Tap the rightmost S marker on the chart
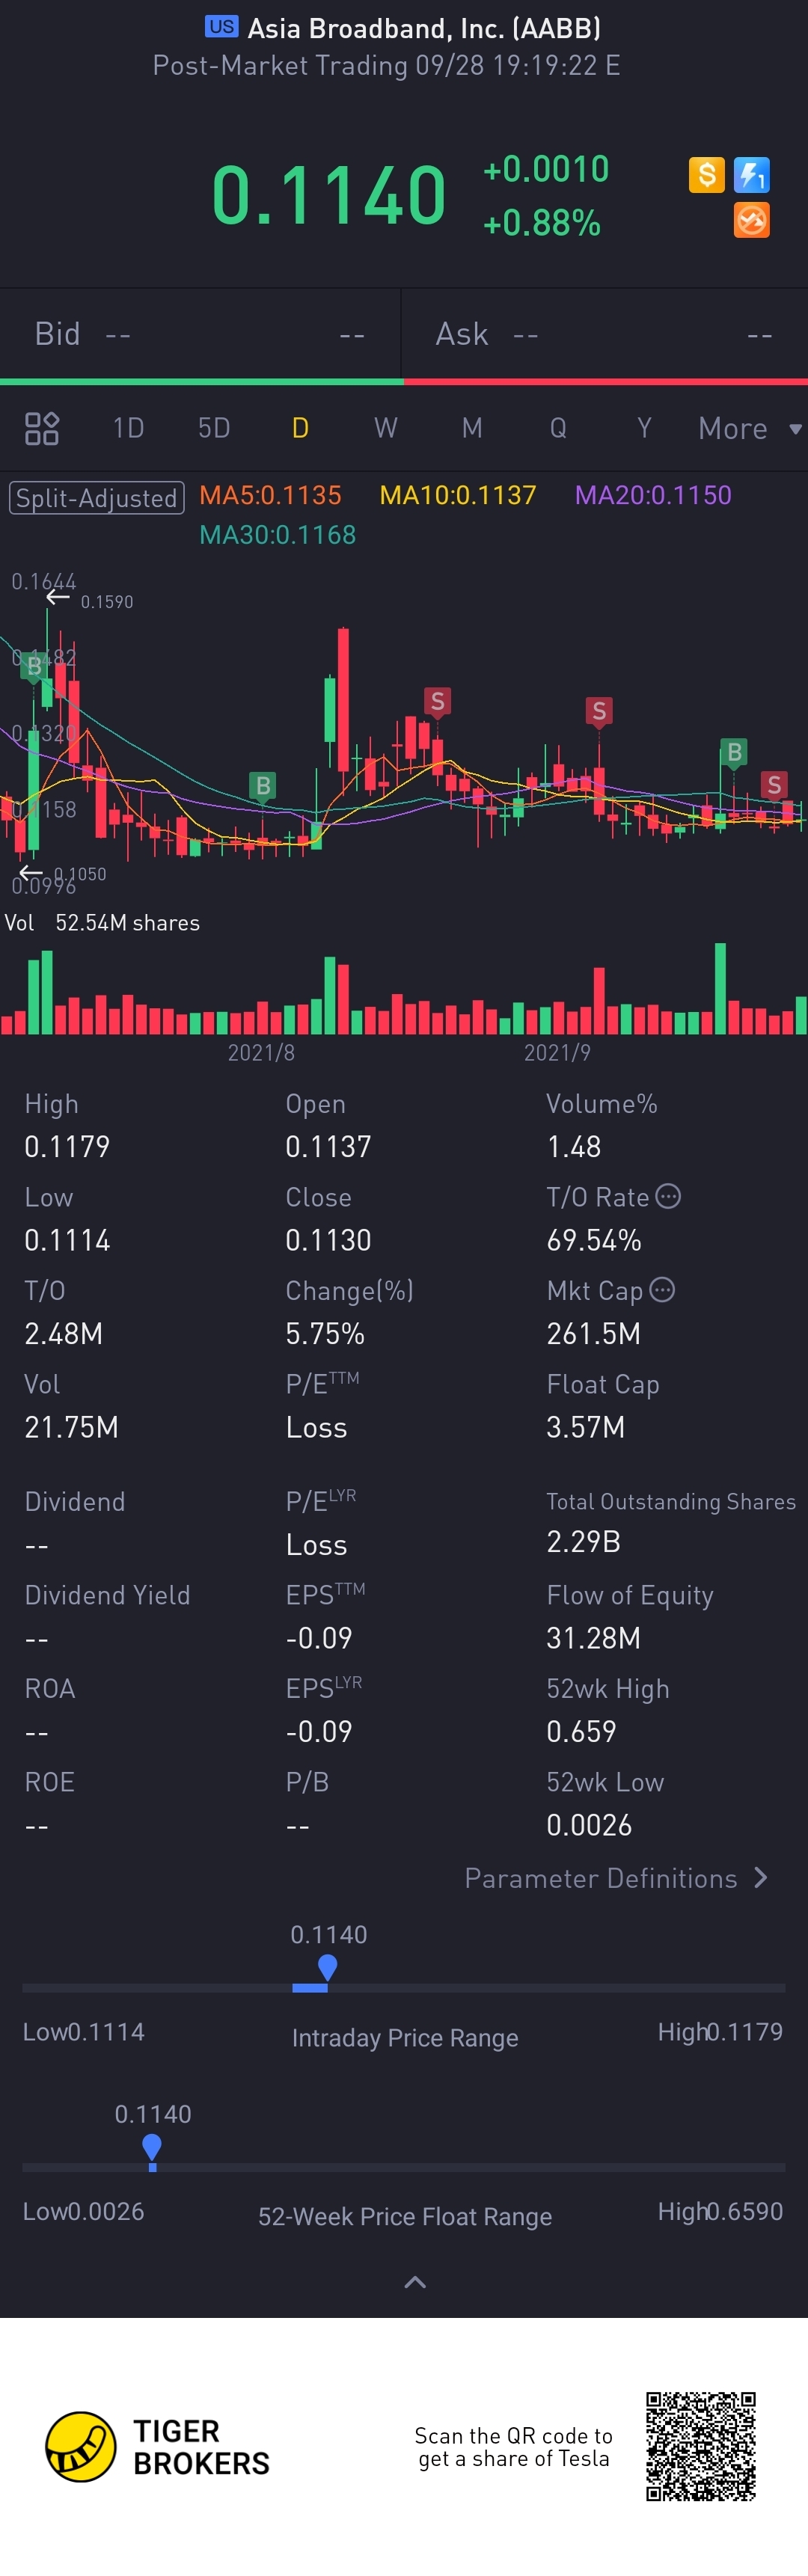 774,785
